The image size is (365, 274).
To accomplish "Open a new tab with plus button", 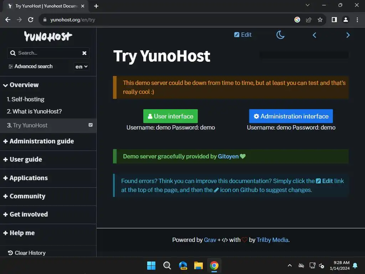I will tap(96, 6).
